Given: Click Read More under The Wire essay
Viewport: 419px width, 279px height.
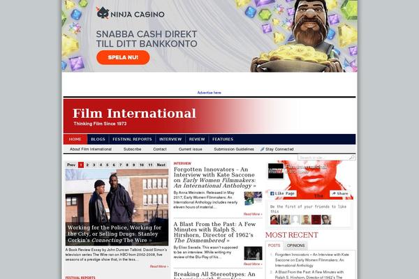Looking at the screenshot, I should point(159,266).
